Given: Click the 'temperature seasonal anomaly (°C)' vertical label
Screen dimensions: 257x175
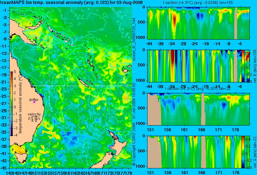Looking at the screenshot, I should [x=20, y=104].
